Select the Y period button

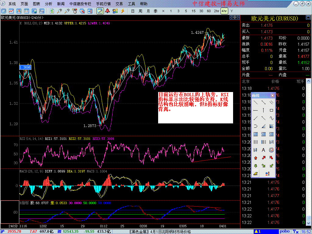pyautogui.click(x=232, y=11)
